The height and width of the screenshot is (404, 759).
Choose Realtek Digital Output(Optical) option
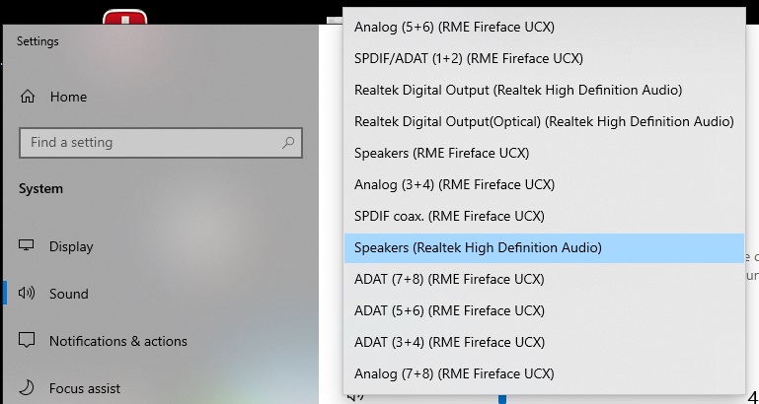pos(544,121)
